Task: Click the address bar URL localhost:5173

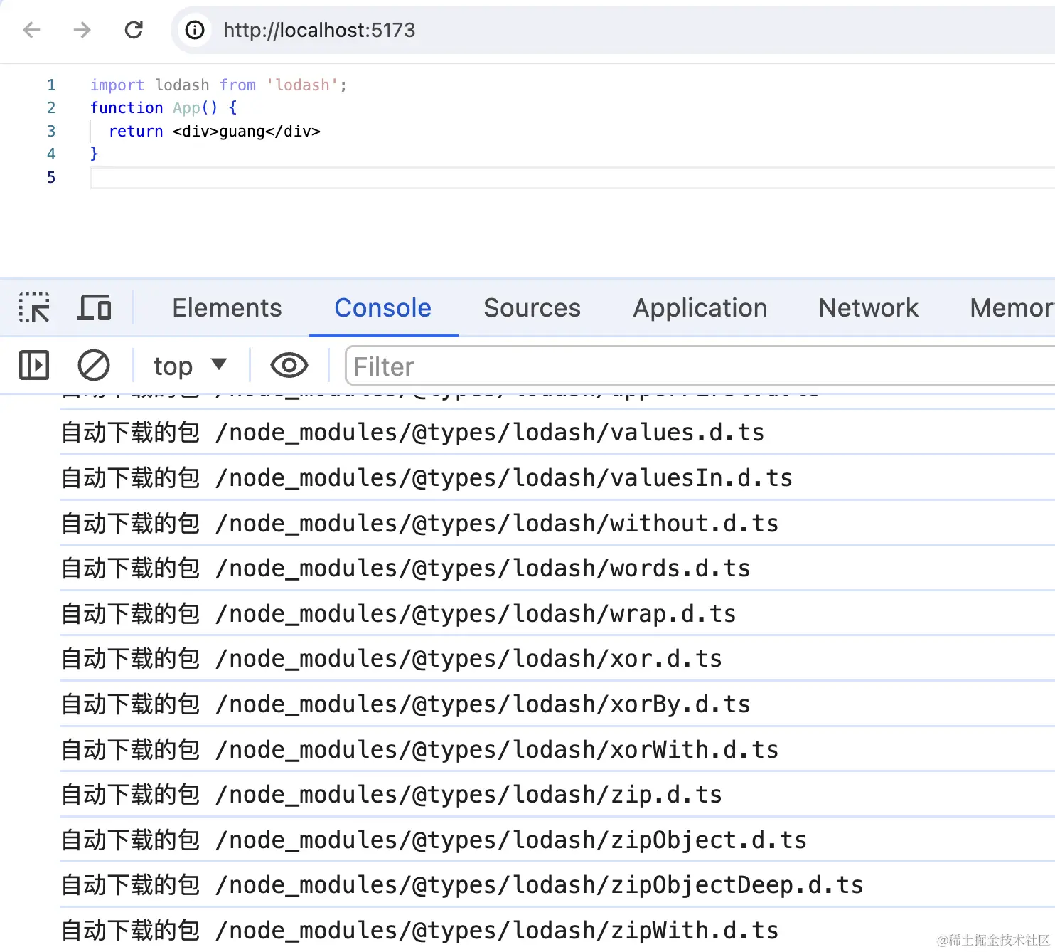Action: [319, 30]
